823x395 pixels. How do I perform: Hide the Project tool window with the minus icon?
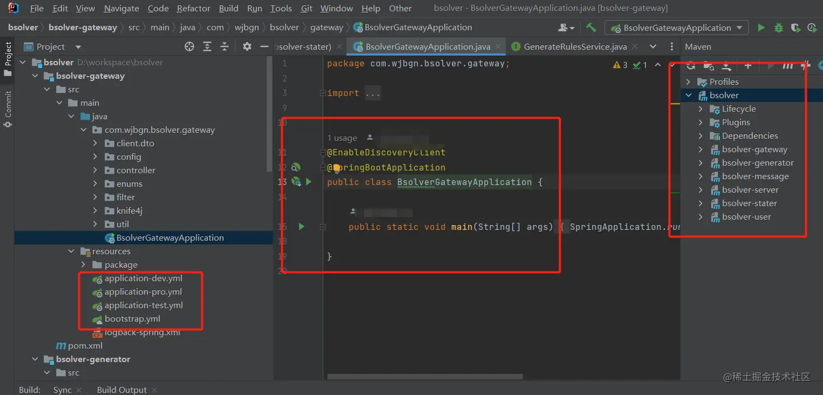tap(265, 47)
